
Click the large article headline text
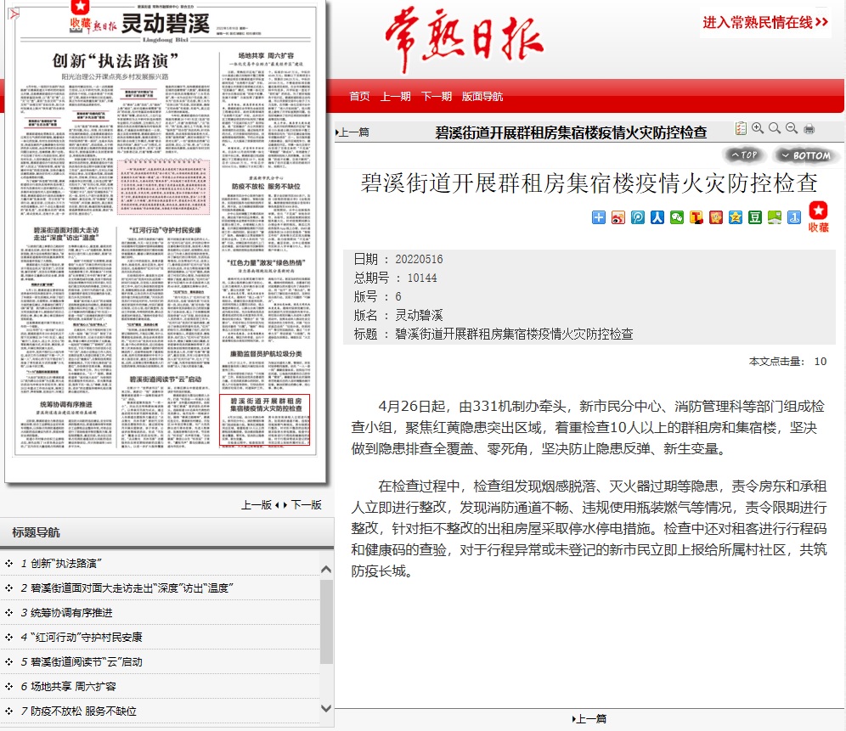589,183
